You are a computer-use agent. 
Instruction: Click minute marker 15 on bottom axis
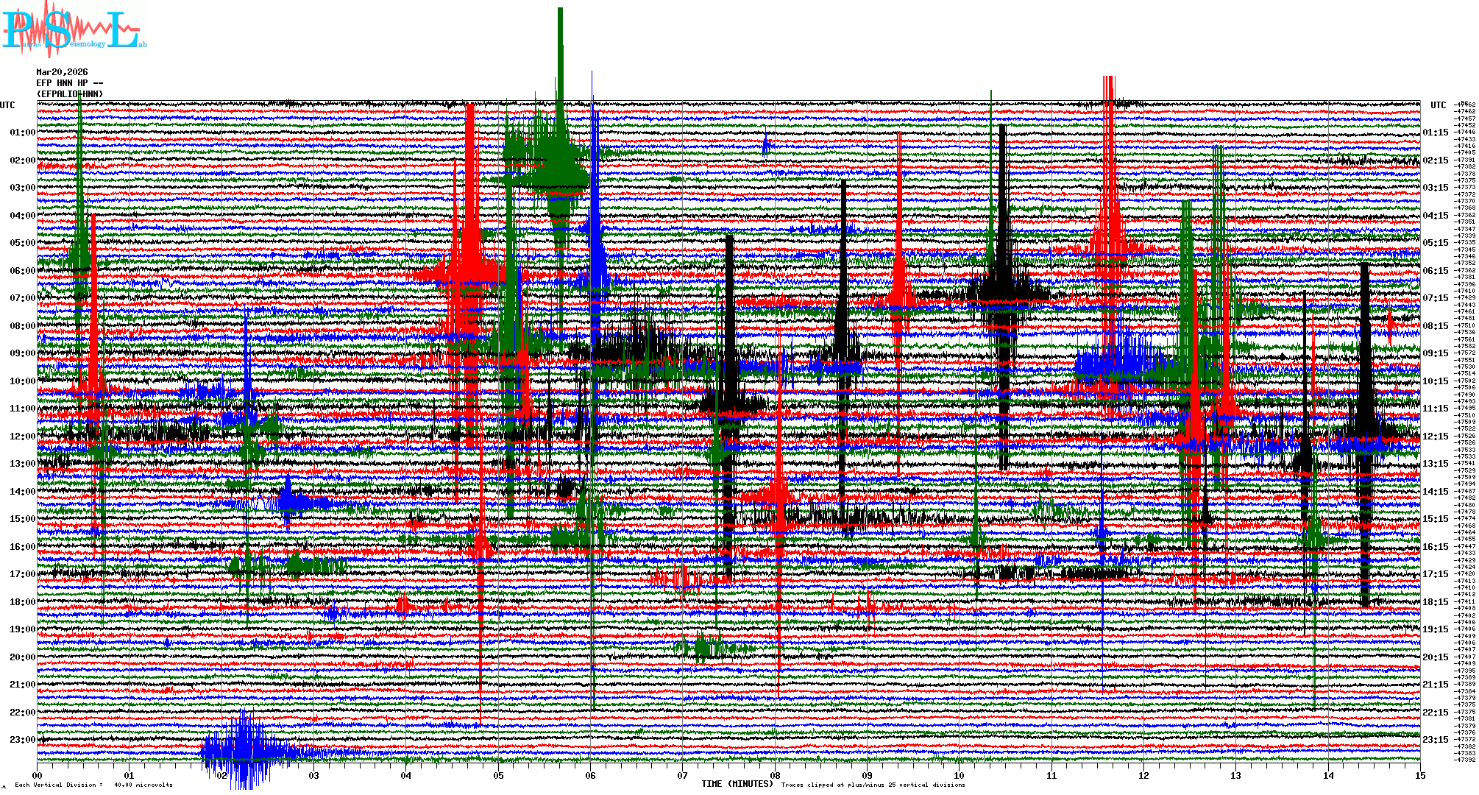(x=1419, y=775)
